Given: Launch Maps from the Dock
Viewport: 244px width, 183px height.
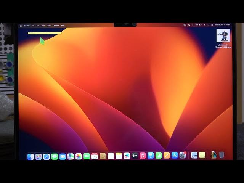Looking at the screenshot, I should point(71,157).
